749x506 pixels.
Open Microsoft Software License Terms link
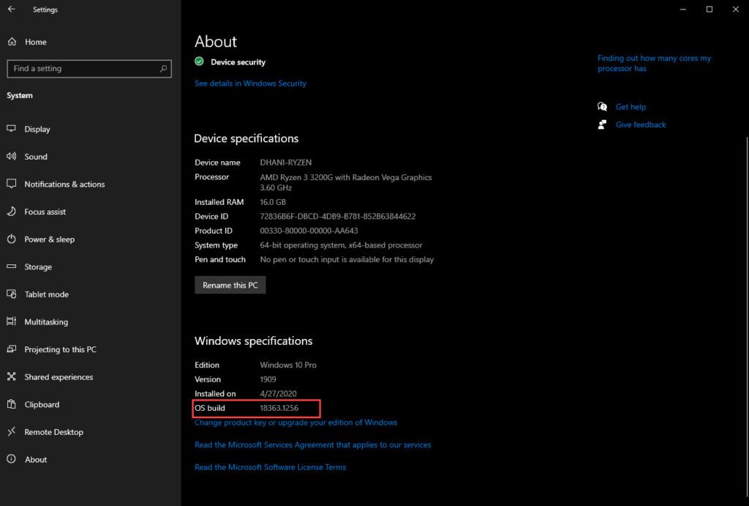click(271, 467)
